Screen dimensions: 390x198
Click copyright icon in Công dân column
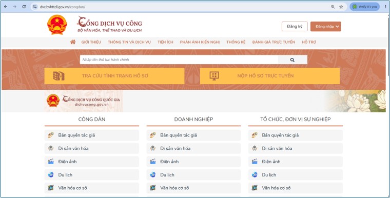pos(51,135)
